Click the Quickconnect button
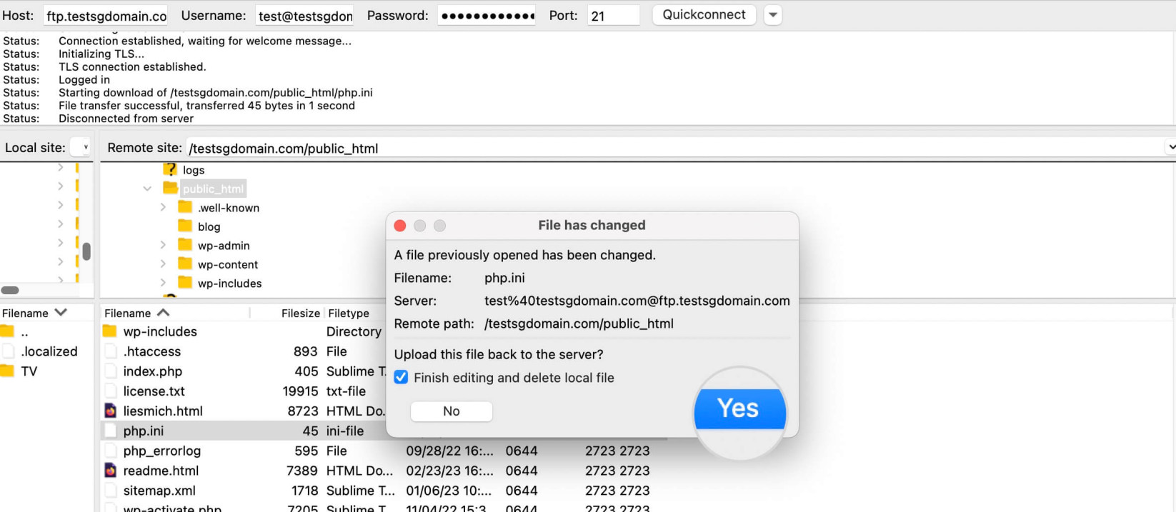Screen dimensions: 1176x512 [x=704, y=15]
